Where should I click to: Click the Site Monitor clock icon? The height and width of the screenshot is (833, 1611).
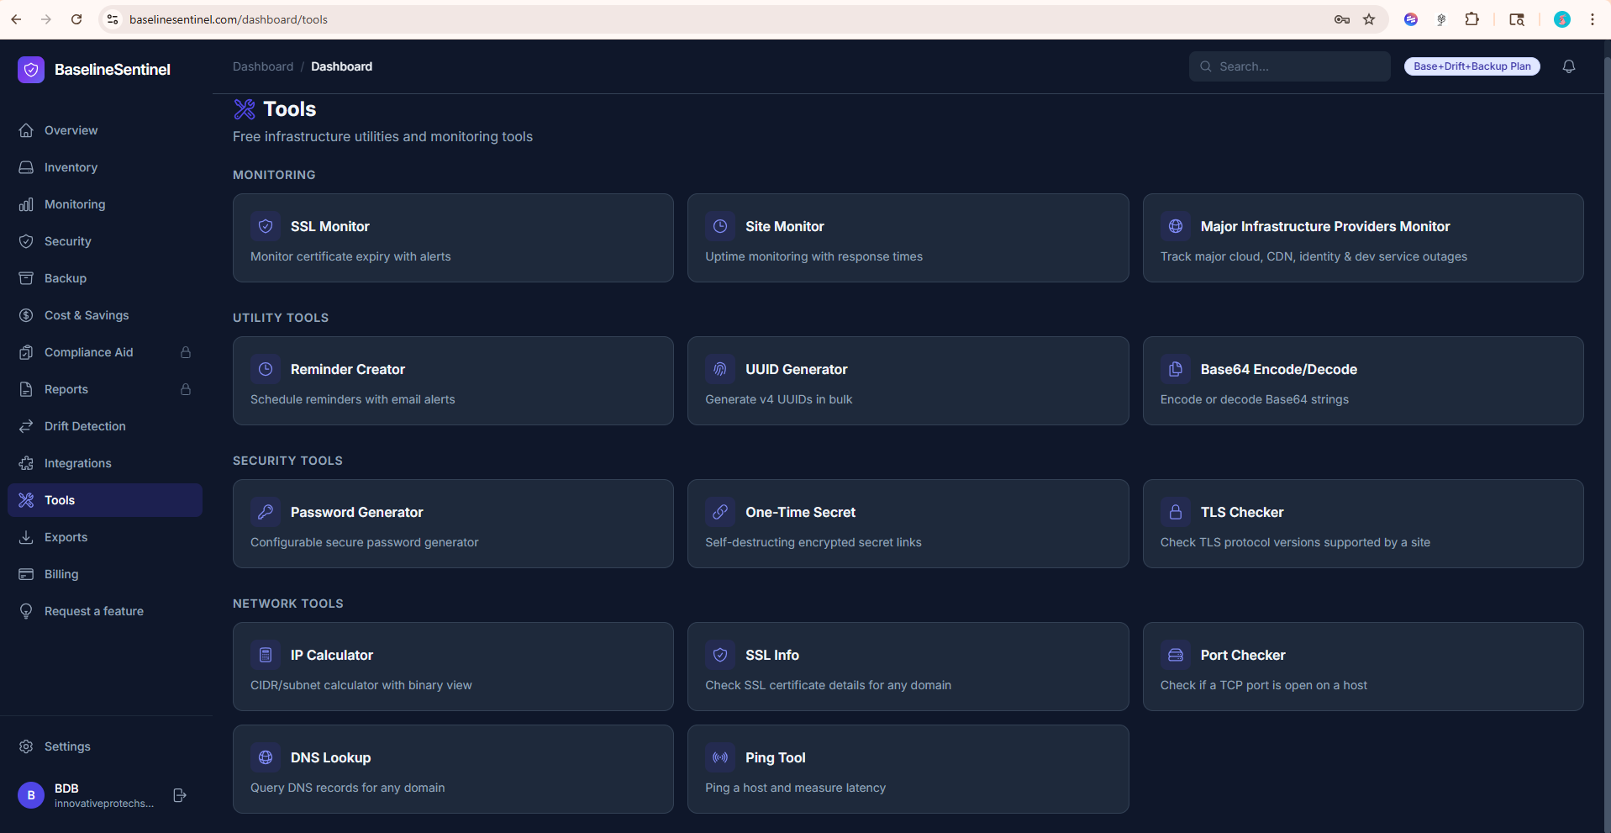tap(720, 226)
